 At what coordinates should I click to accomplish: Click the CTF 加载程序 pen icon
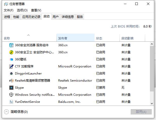tap(11, 66)
